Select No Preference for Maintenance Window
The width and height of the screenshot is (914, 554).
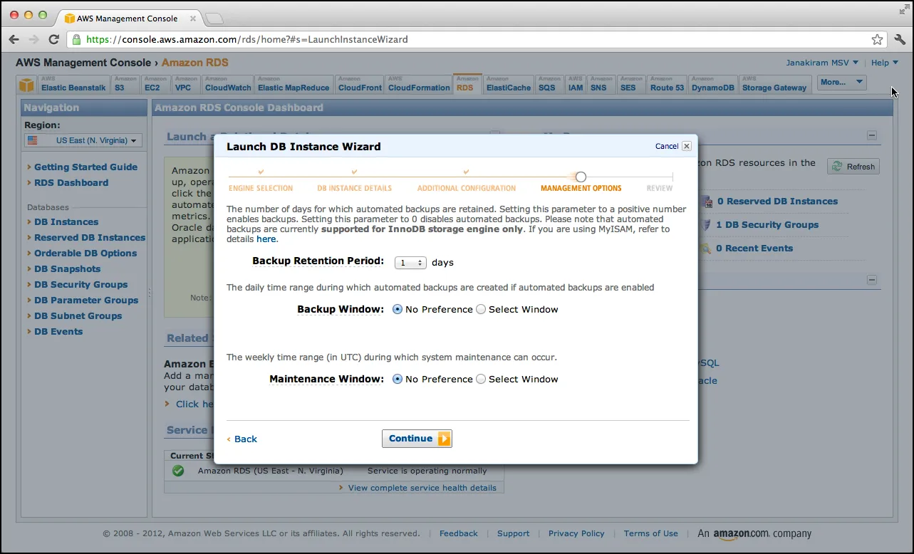pyautogui.click(x=398, y=380)
